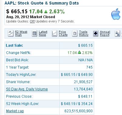Click the Last Sale value $ 665.15

click(85, 46)
